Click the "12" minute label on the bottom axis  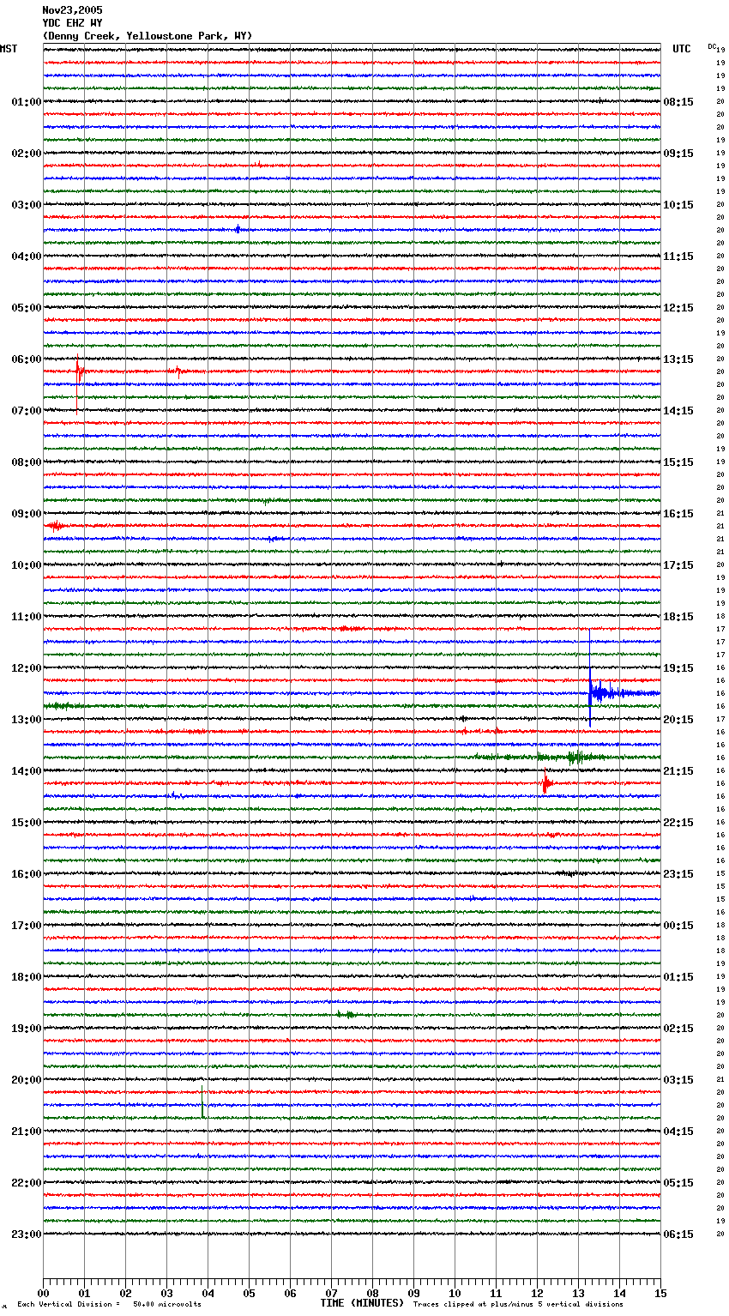coord(537,1293)
